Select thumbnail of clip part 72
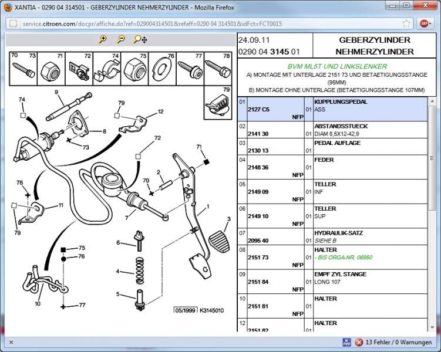The height and width of the screenshot is (352, 441). (79, 69)
